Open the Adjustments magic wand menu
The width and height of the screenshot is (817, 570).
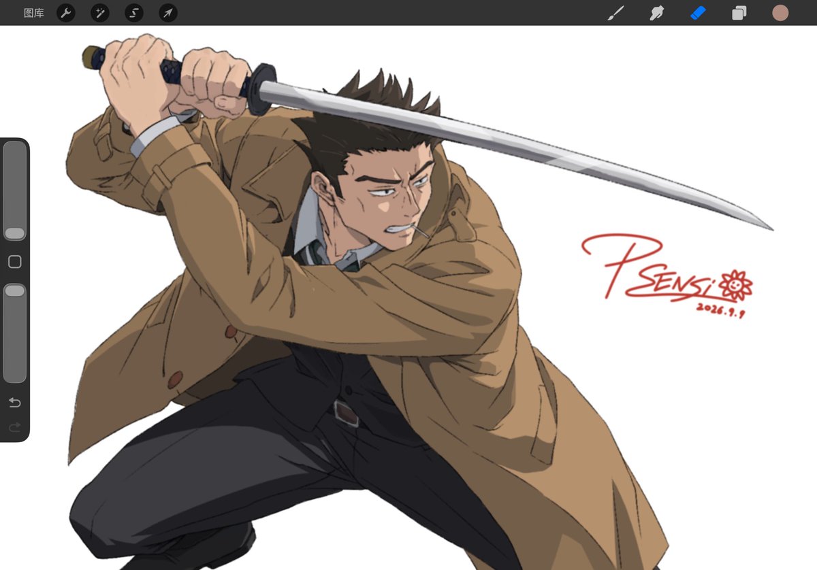100,13
